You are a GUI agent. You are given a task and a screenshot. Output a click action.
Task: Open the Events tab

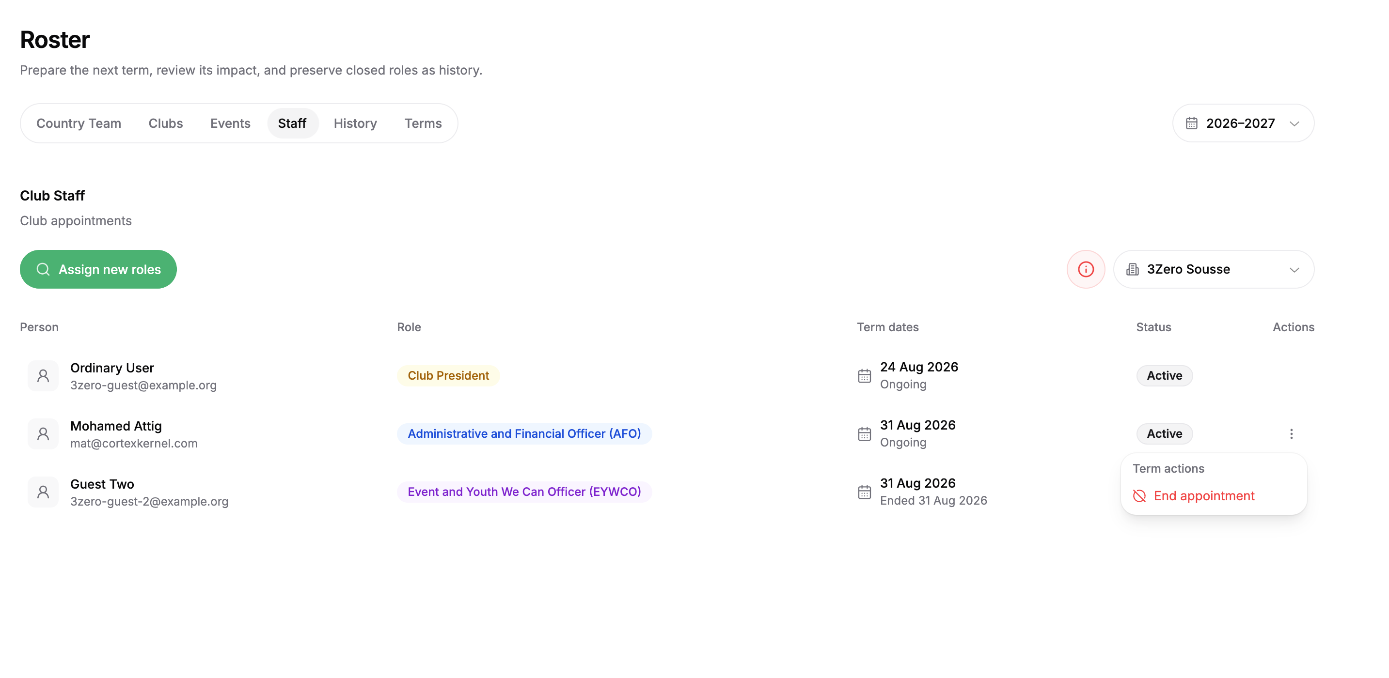pos(230,123)
